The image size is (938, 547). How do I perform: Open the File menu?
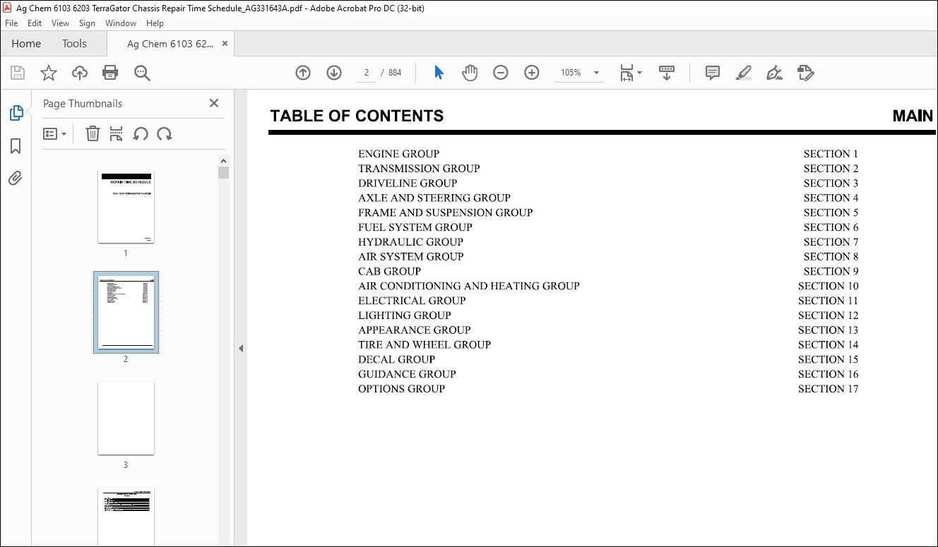(x=11, y=23)
